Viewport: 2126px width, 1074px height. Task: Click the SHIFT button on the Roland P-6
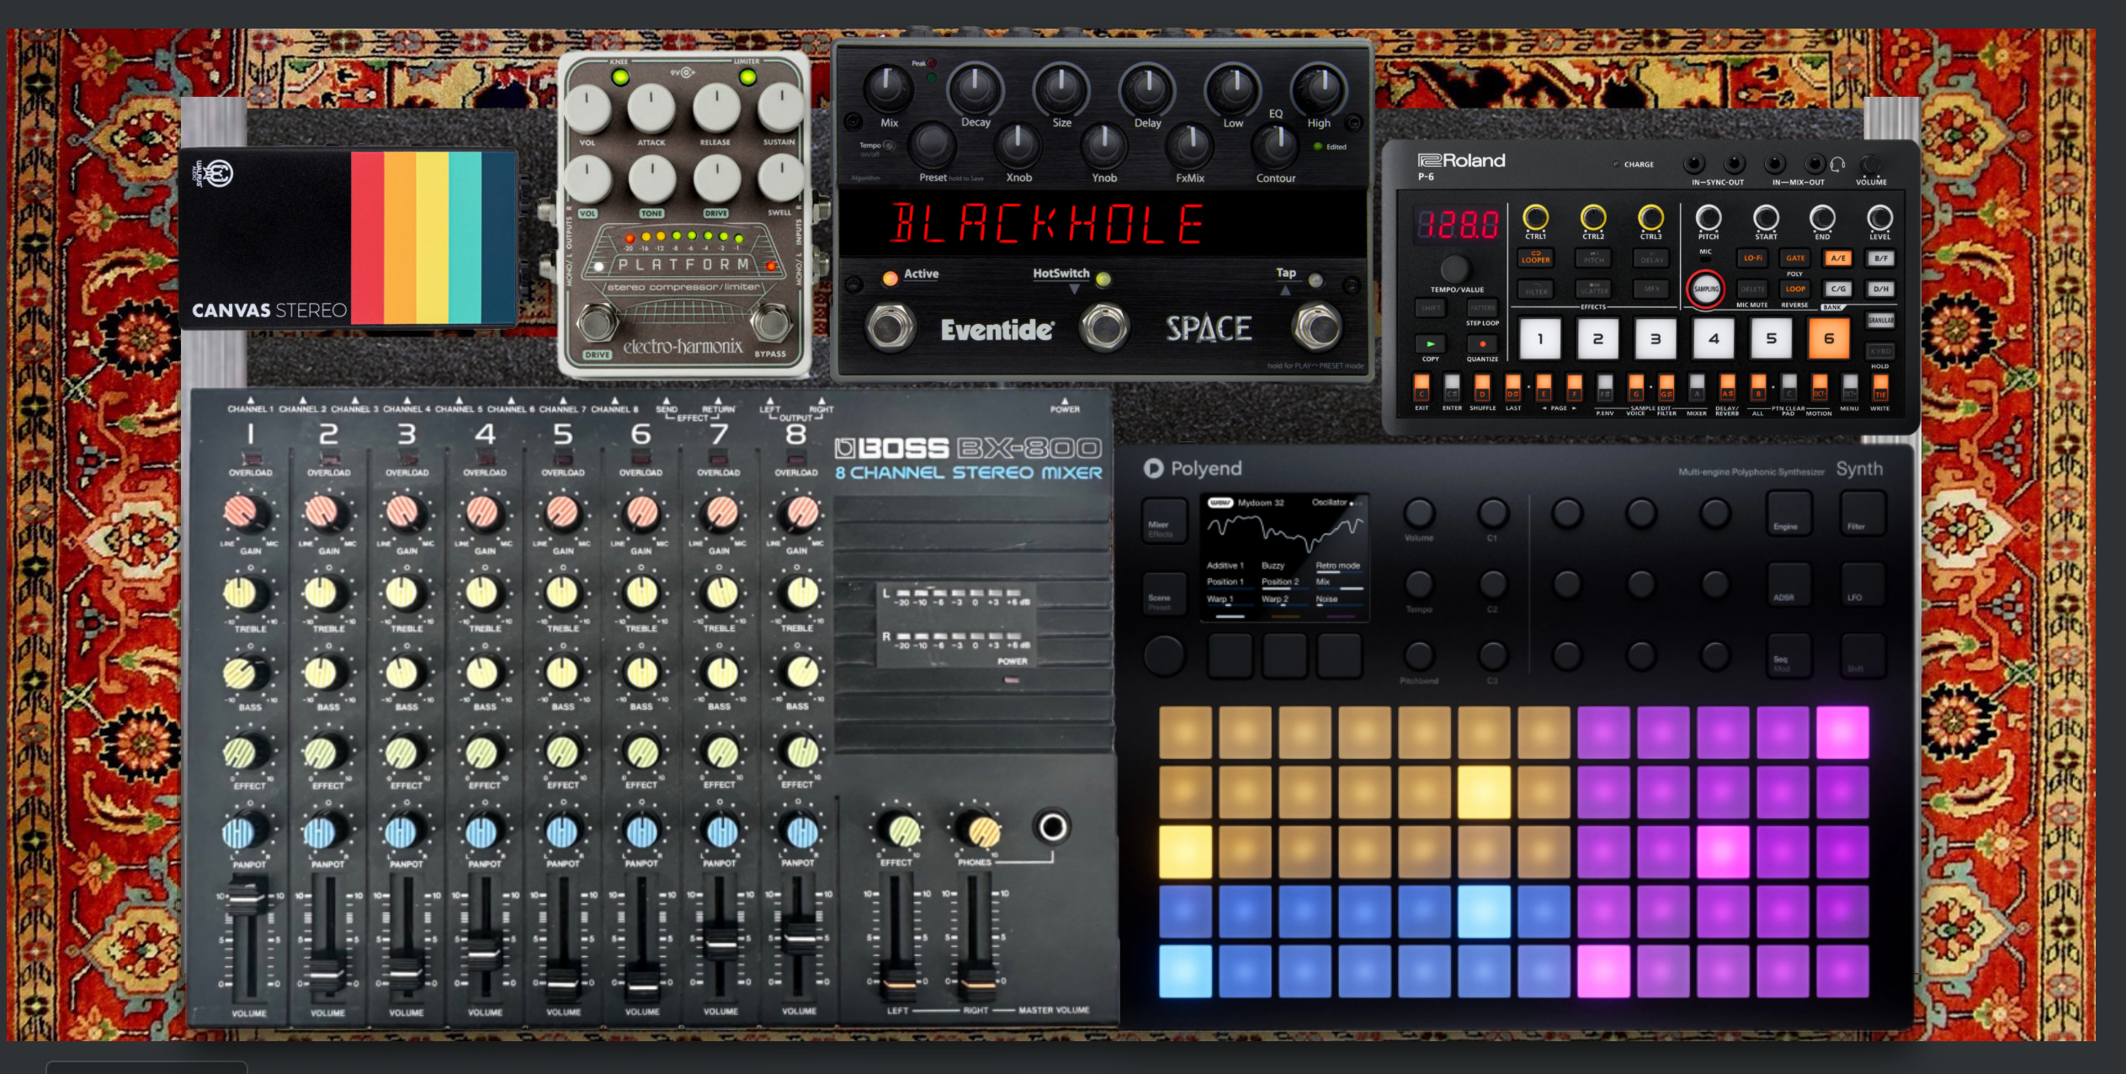[x=1430, y=308]
